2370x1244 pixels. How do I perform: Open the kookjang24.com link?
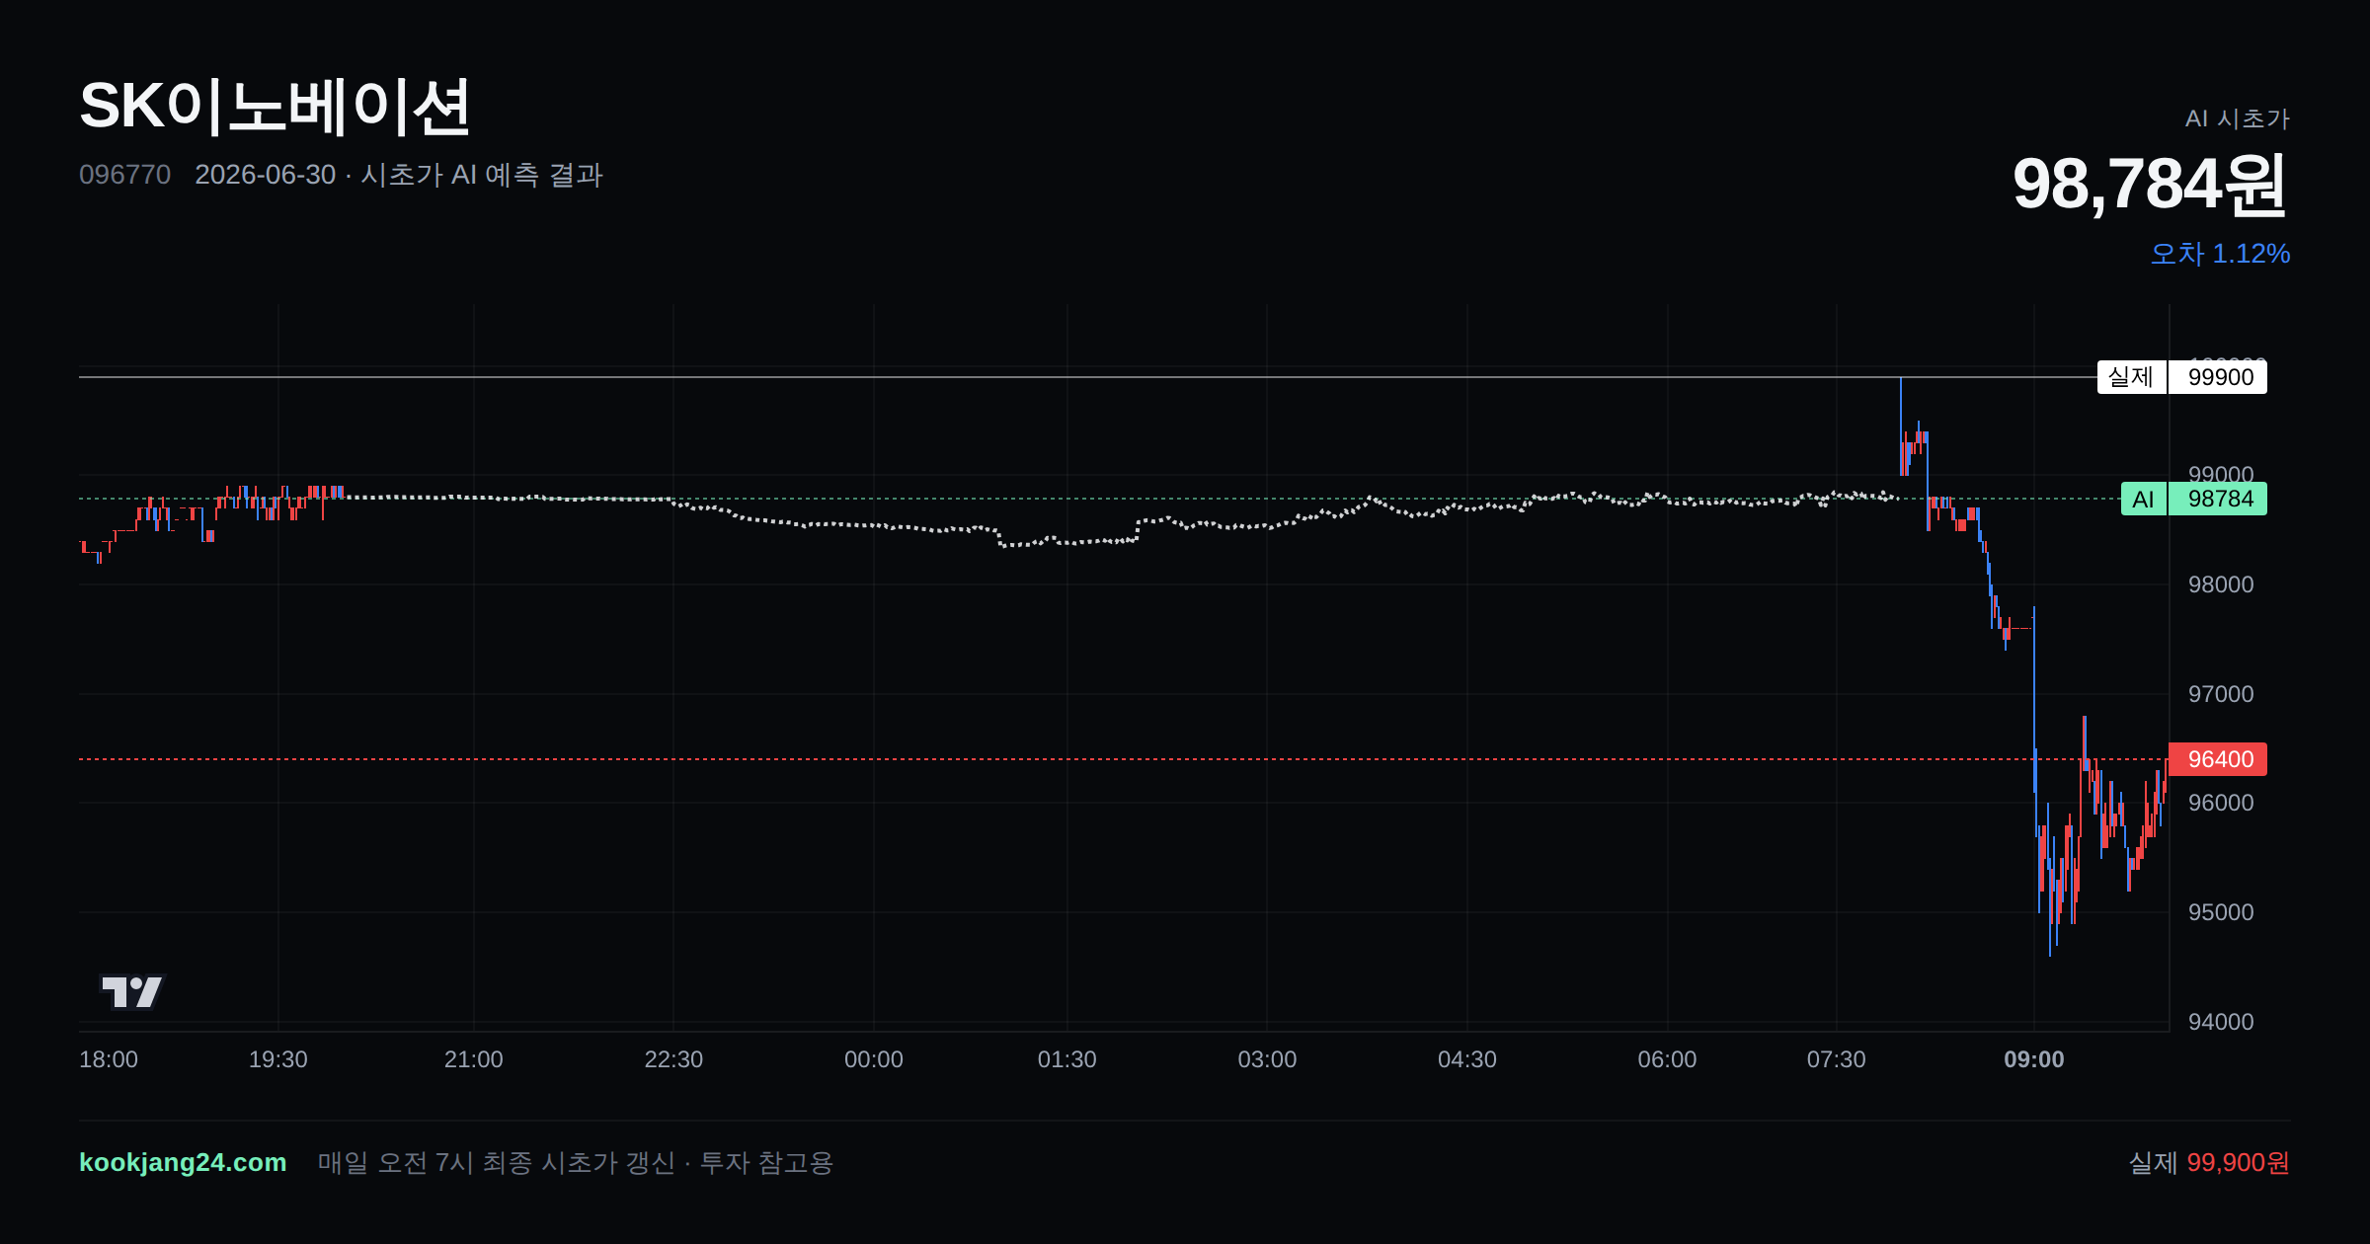coord(183,1162)
